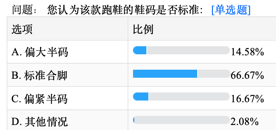This screenshot has height=130, width=276.
Task: Click the 比例 column header
Action: (143, 29)
